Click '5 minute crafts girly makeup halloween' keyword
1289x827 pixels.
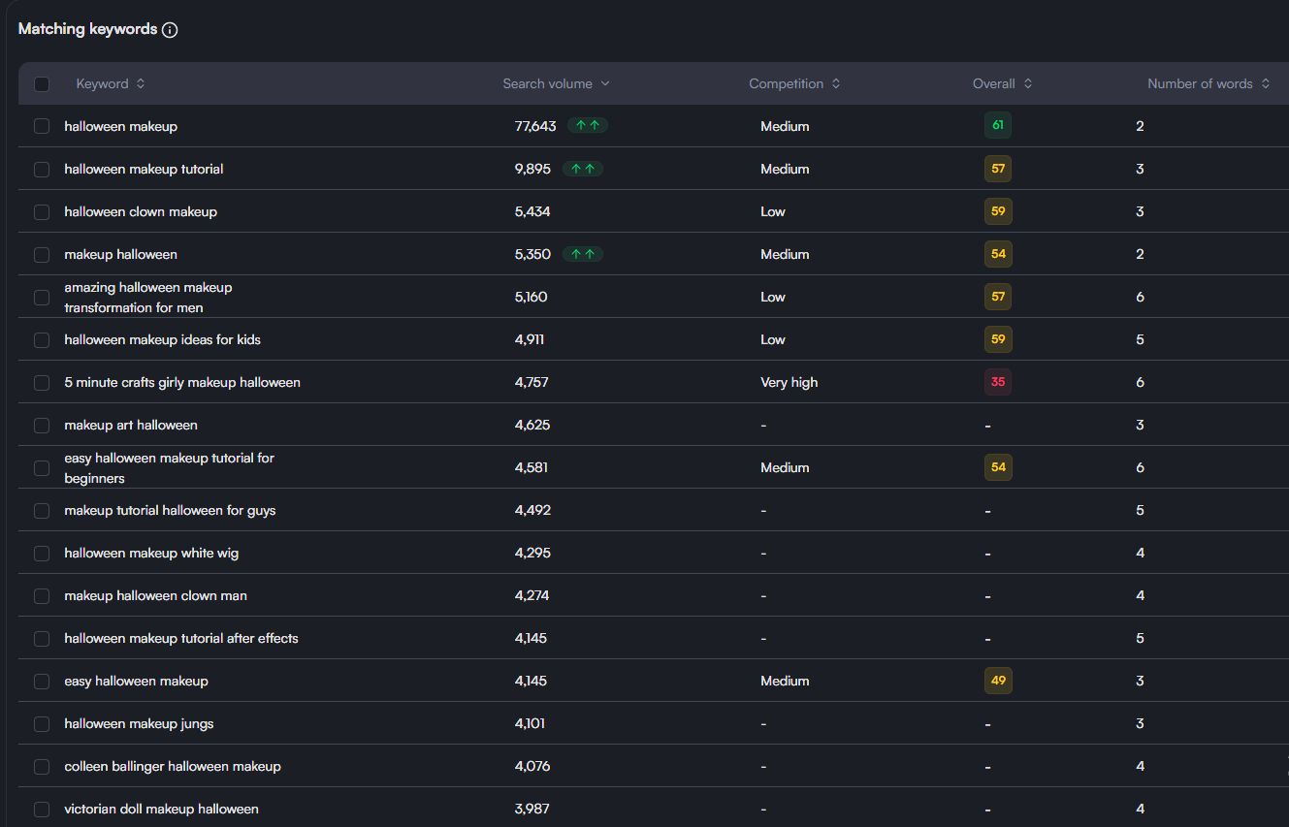click(182, 383)
